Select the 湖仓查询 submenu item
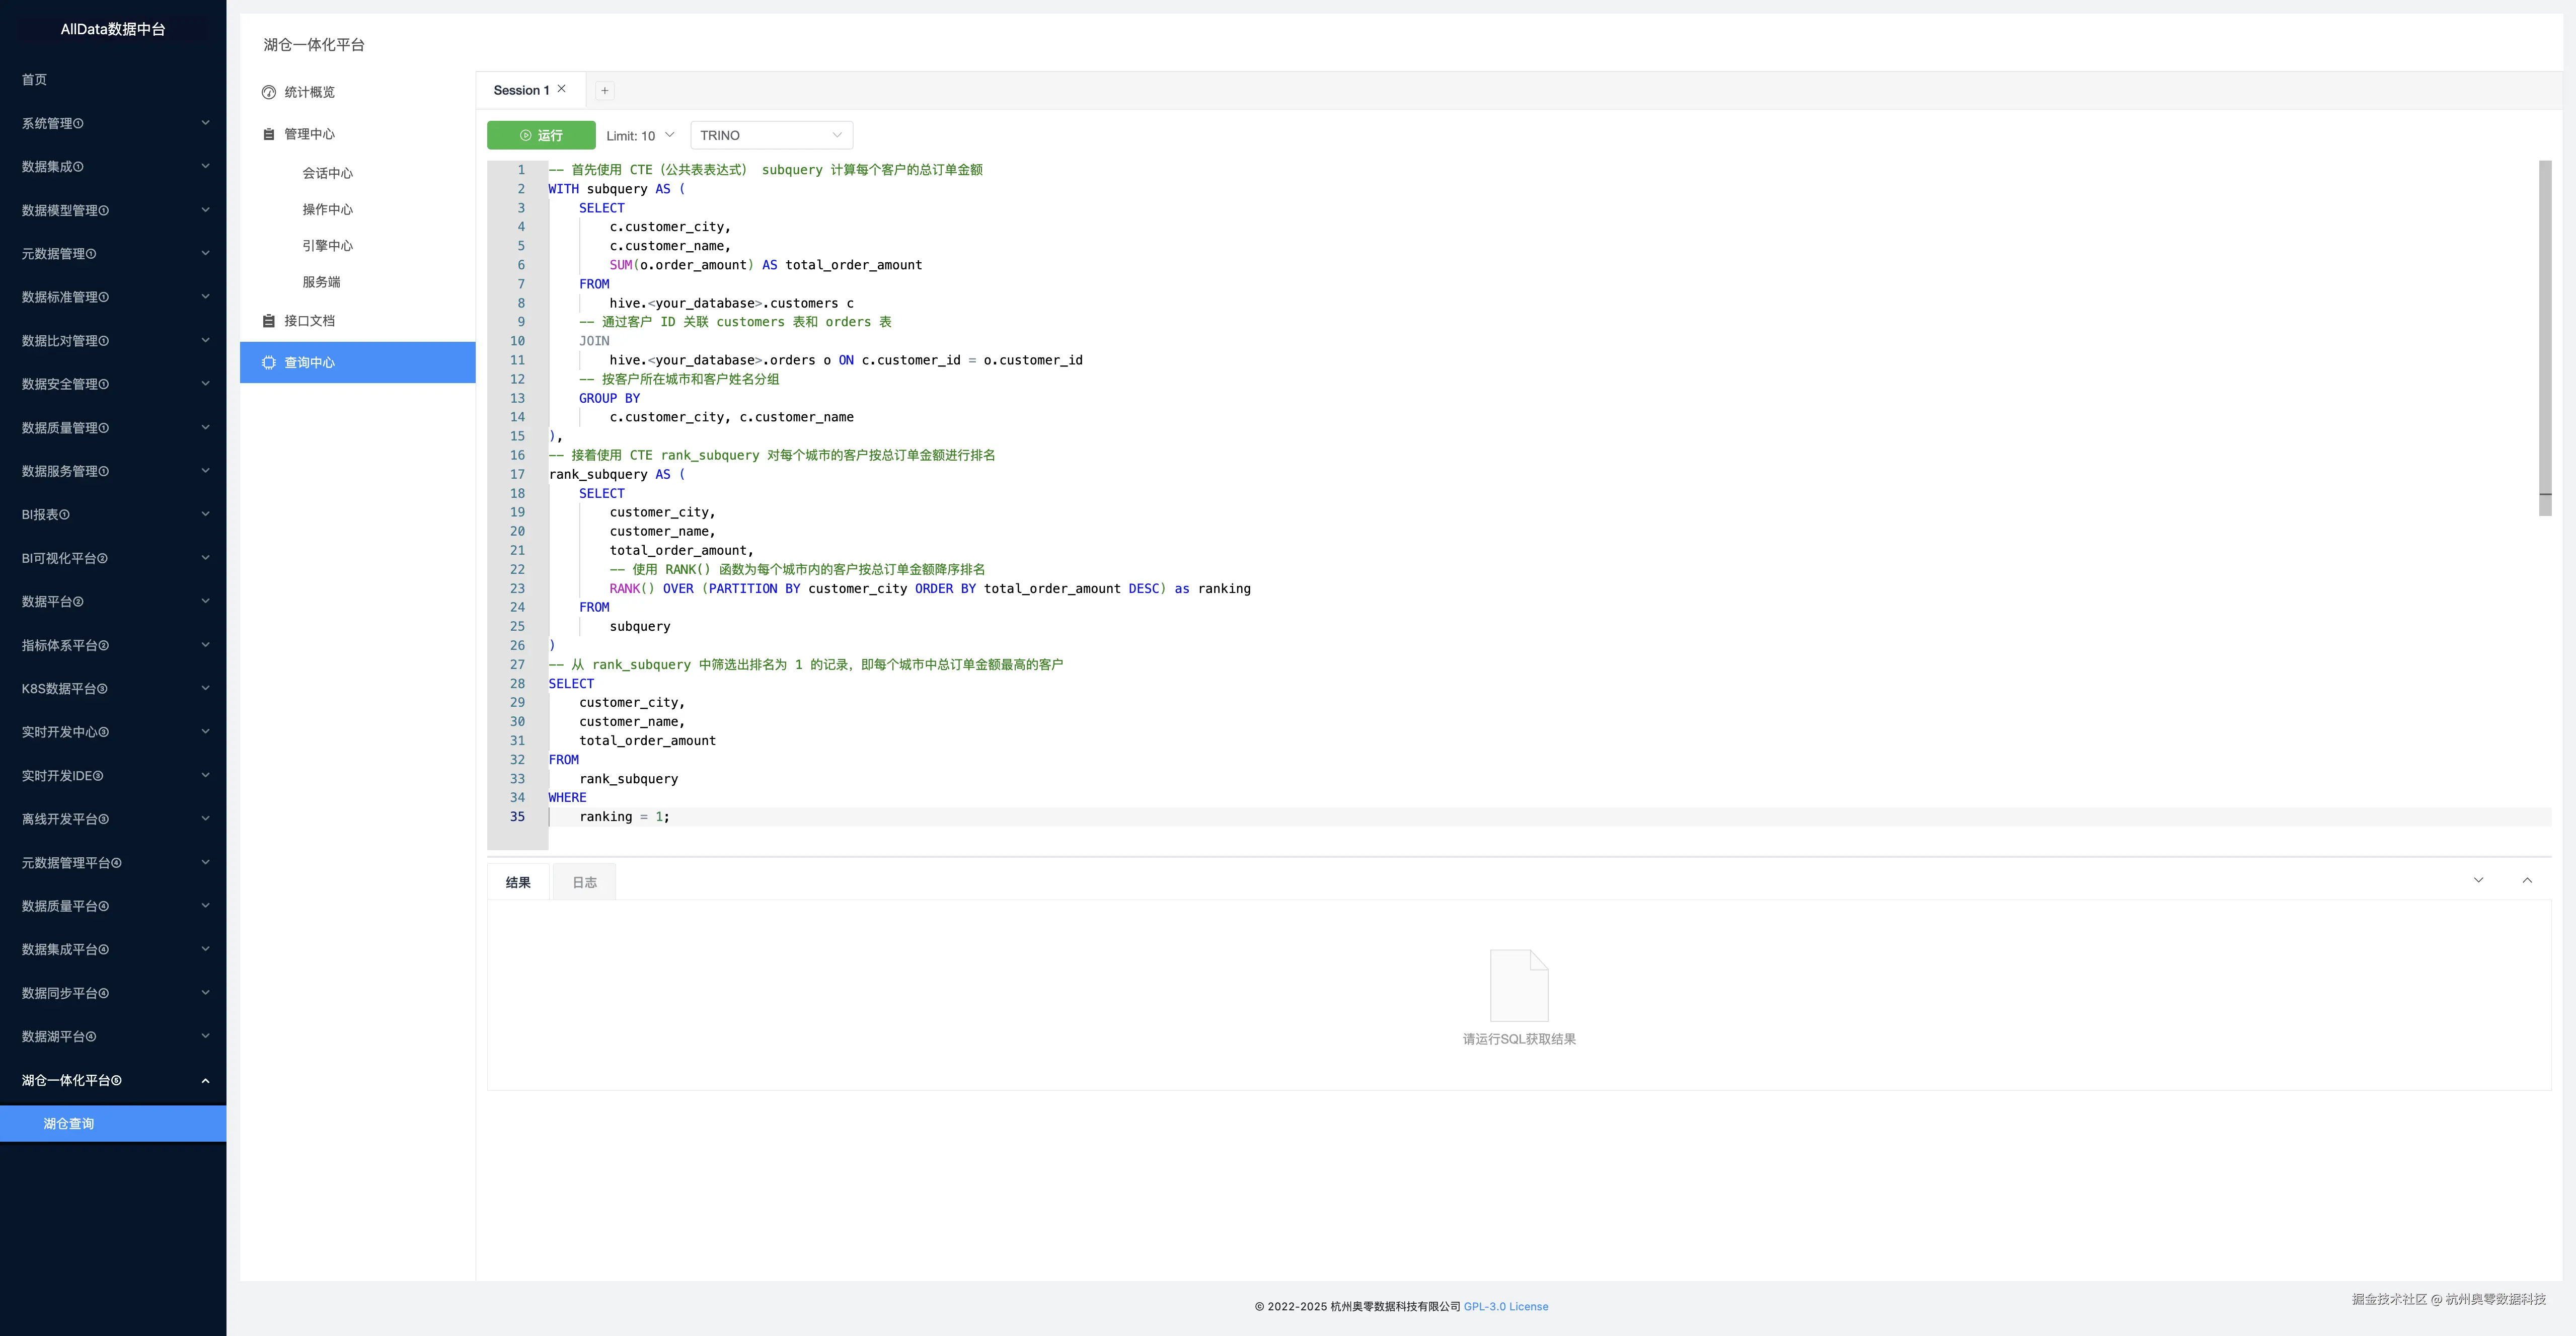Viewport: 2576px width, 1336px height. point(113,1124)
